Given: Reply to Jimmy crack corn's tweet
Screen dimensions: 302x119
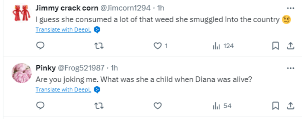Looking at the screenshot, I should click(x=40, y=46).
